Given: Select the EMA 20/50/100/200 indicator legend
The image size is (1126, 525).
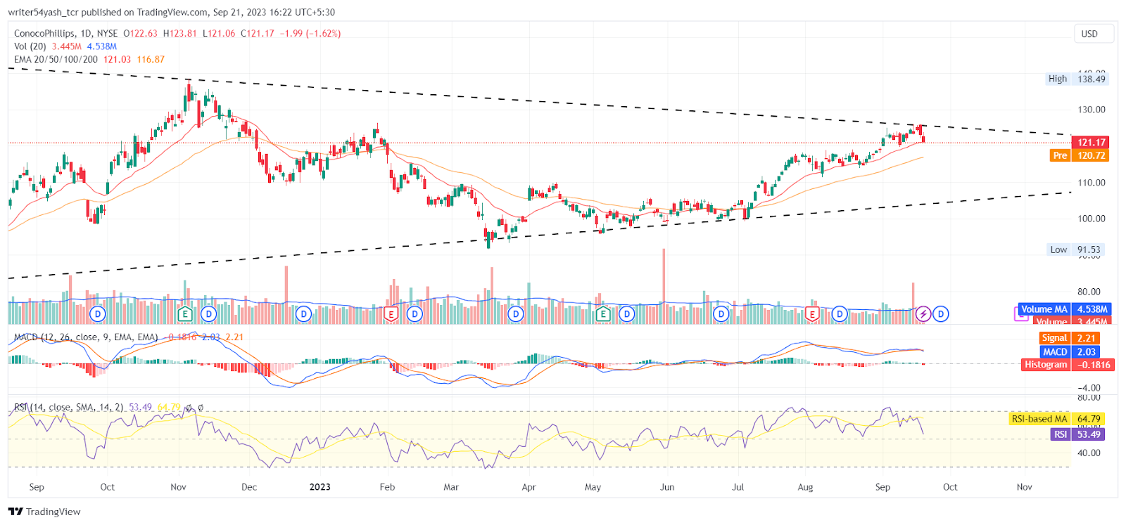Looking at the screenshot, I should point(56,59).
